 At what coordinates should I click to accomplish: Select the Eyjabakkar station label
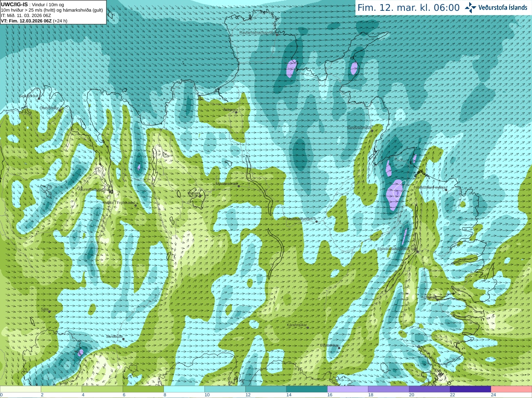tap(329, 345)
